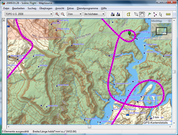Open the Datei menu
The image size is (178, 135).
tap(6, 8)
